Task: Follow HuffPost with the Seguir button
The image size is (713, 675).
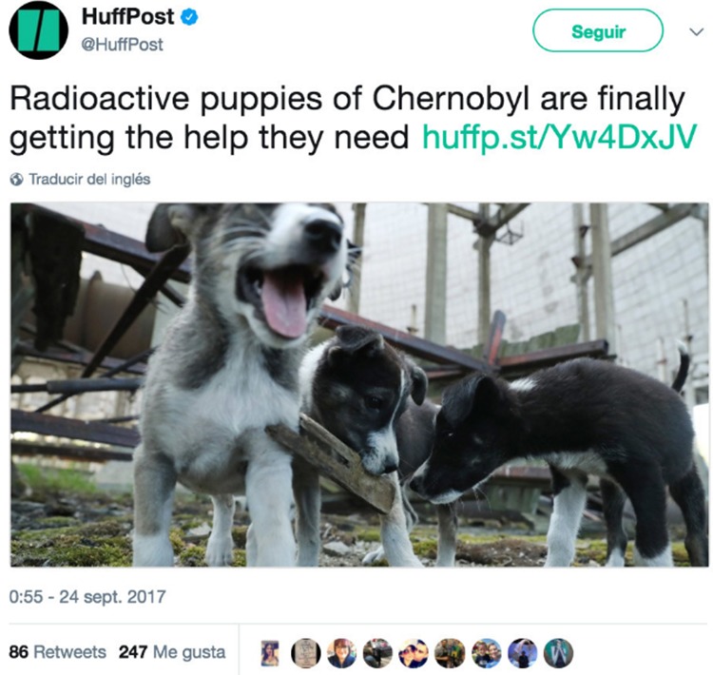Action: [598, 30]
